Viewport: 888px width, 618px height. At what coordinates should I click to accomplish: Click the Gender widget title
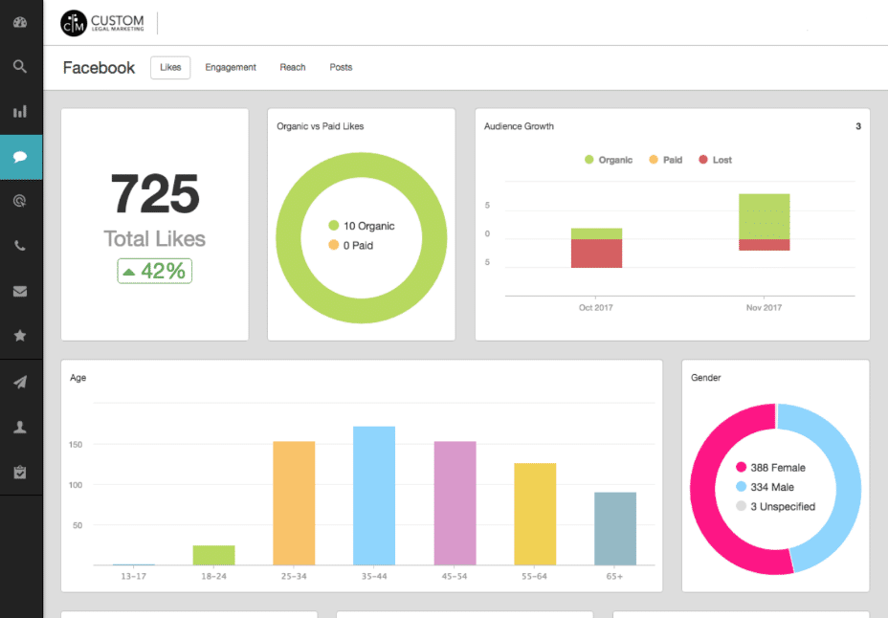tap(705, 378)
